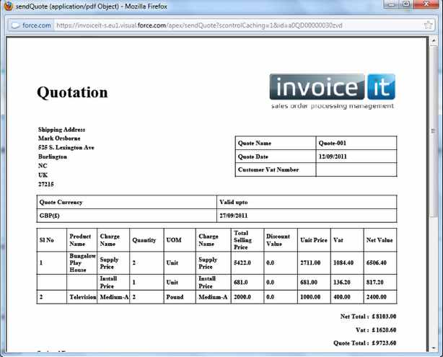Select the Quote-001 value
Screen dimensions: 443x357
(332, 143)
